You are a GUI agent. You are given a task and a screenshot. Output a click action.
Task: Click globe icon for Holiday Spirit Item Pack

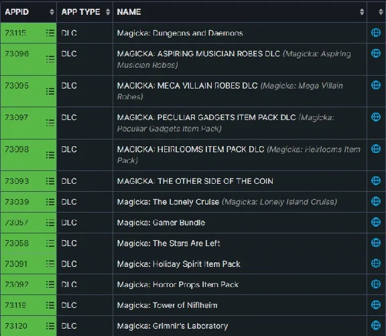376,264
